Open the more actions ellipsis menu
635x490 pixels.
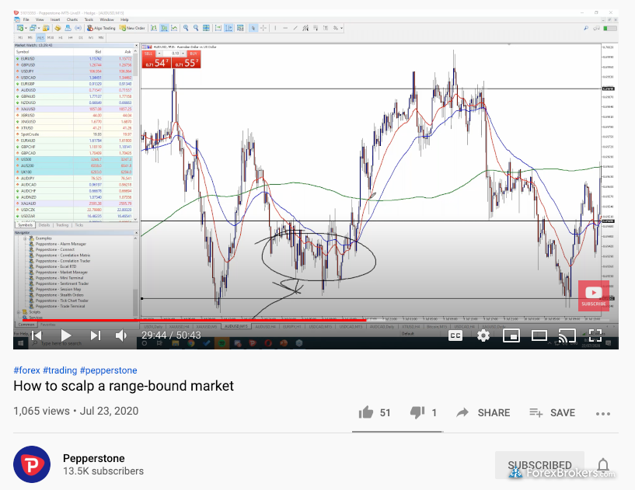pyautogui.click(x=603, y=414)
